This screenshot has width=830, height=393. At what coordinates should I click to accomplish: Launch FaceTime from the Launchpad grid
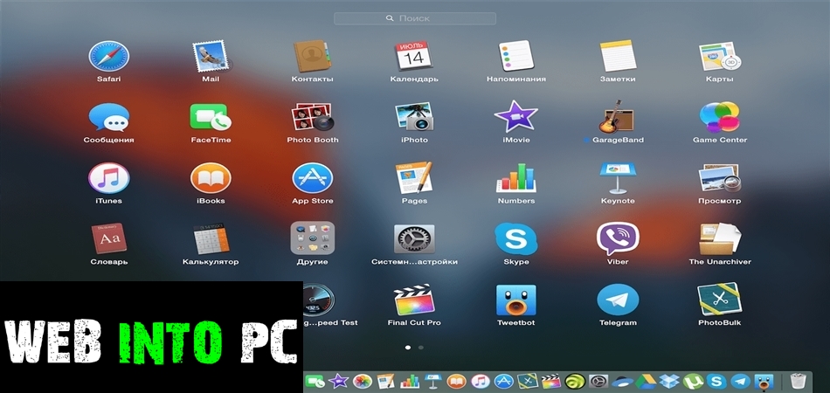pos(211,117)
